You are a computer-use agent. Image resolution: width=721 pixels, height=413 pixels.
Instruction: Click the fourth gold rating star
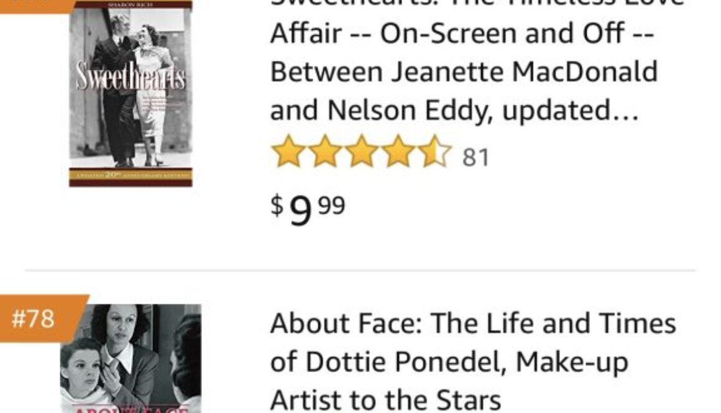click(398, 153)
